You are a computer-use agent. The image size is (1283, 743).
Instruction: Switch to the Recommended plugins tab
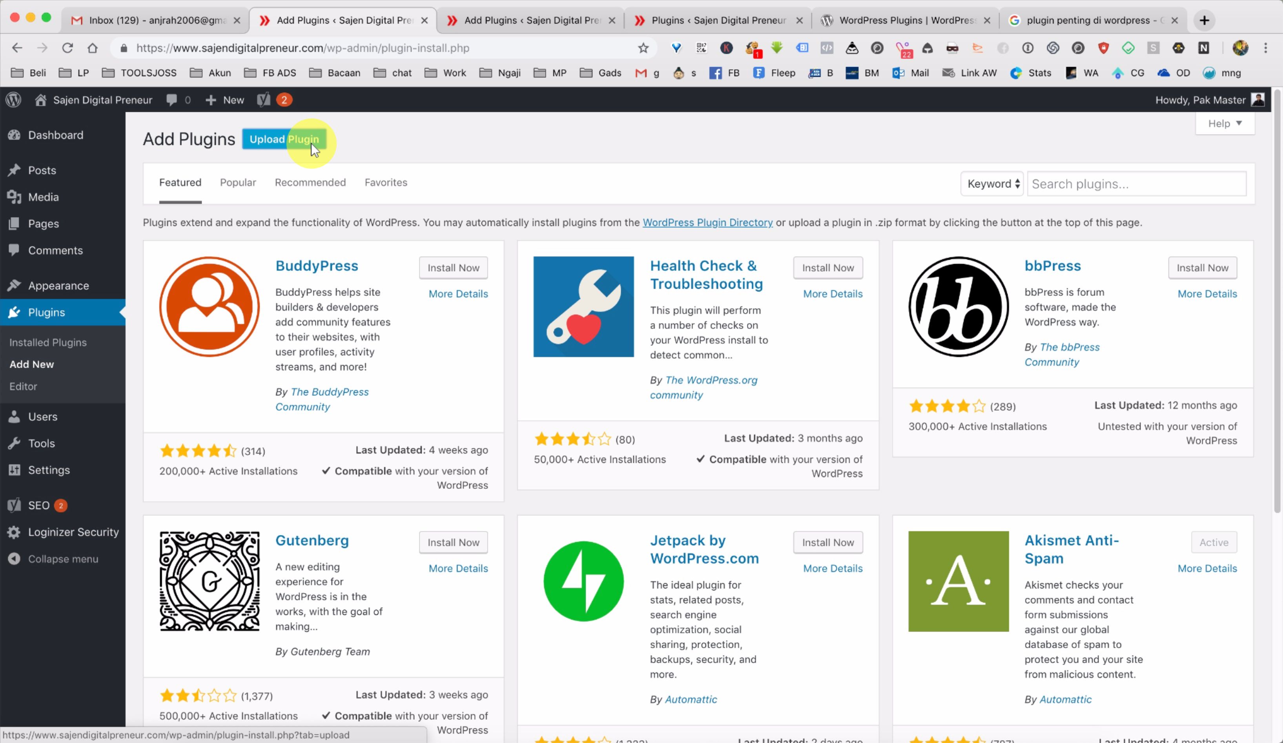pos(310,182)
